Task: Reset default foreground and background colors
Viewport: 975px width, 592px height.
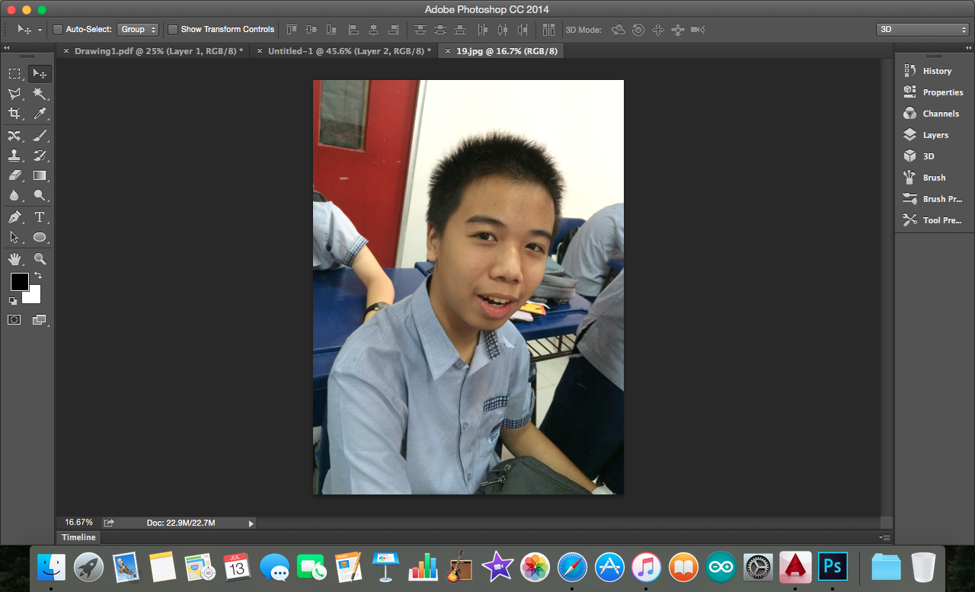Action: tap(13, 301)
